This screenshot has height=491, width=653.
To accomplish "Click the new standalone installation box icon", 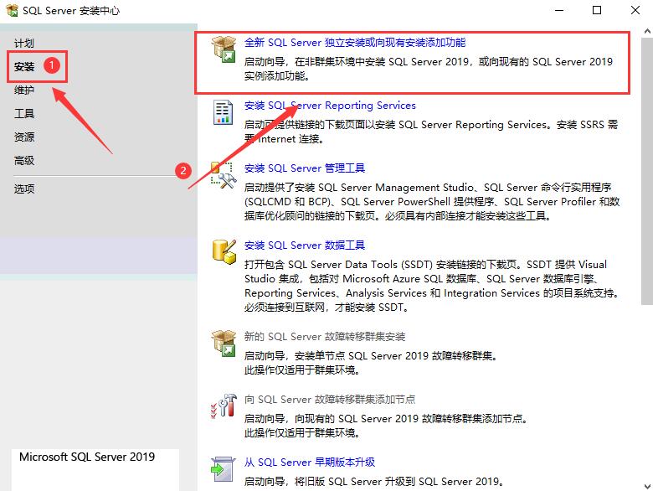I will 224,49.
